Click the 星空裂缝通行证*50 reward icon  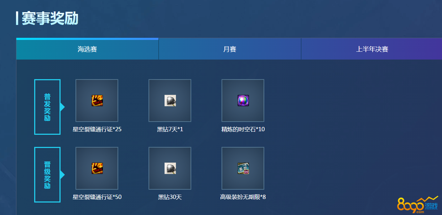point(97,168)
